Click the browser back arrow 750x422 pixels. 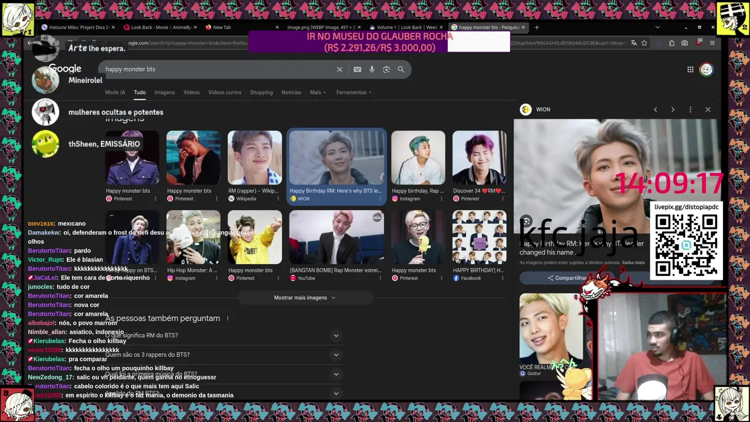pos(30,43)
